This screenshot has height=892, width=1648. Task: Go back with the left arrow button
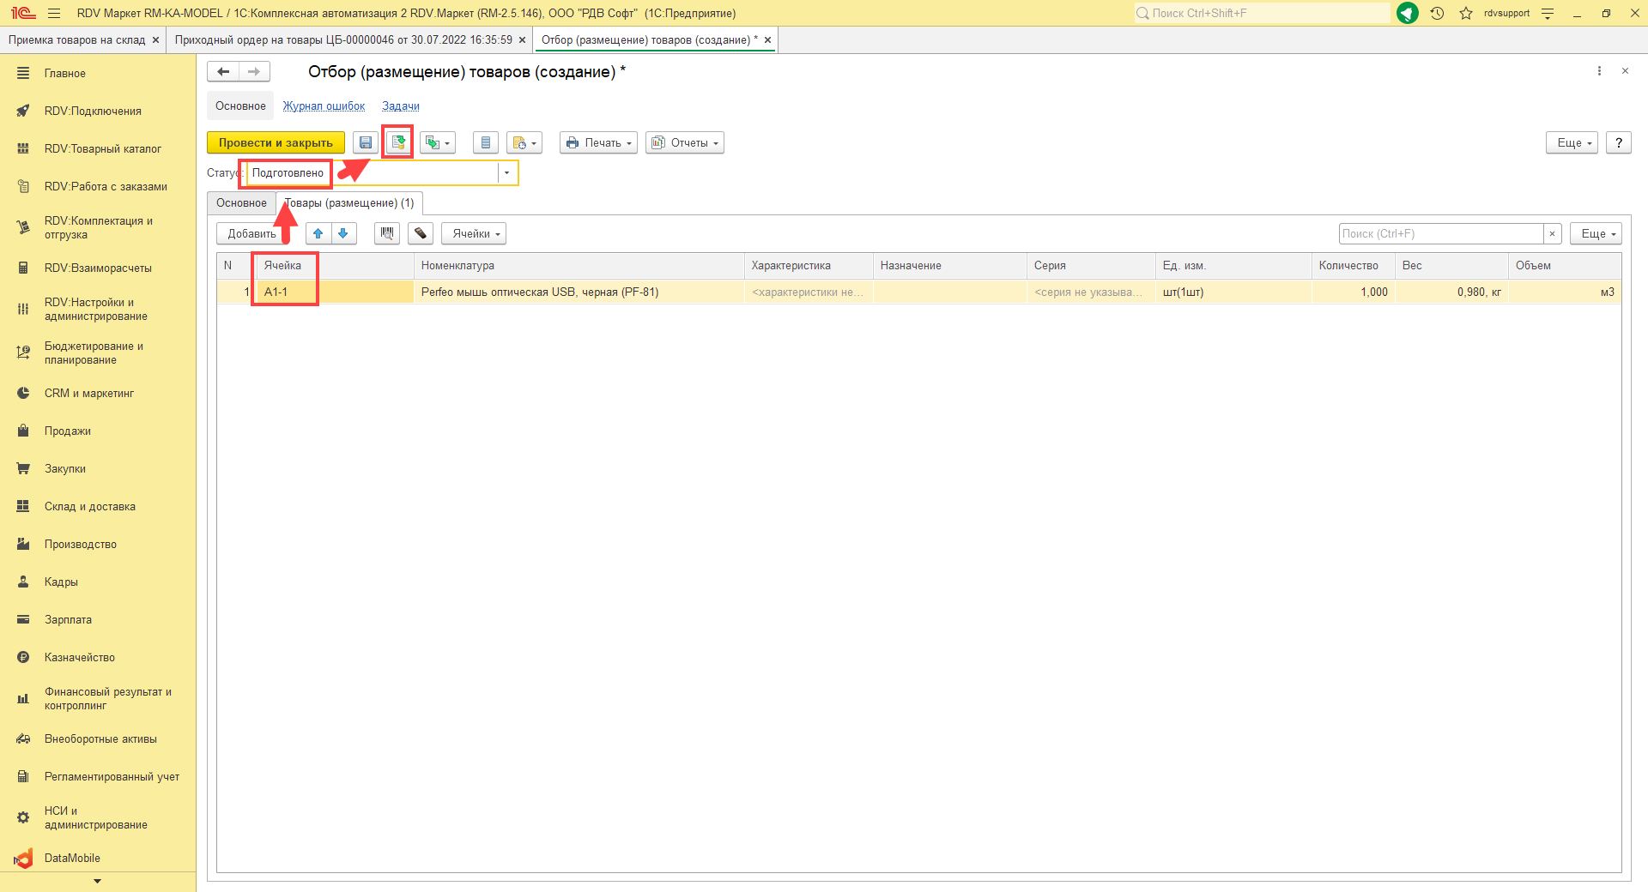pyautogui.click(x=223, y=72)
